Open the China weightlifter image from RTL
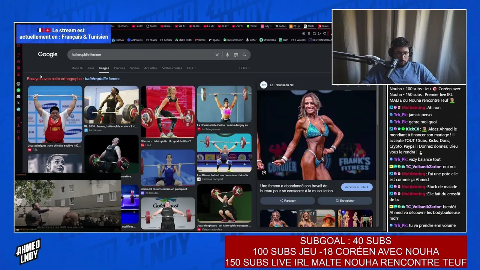 pos(55,114)
